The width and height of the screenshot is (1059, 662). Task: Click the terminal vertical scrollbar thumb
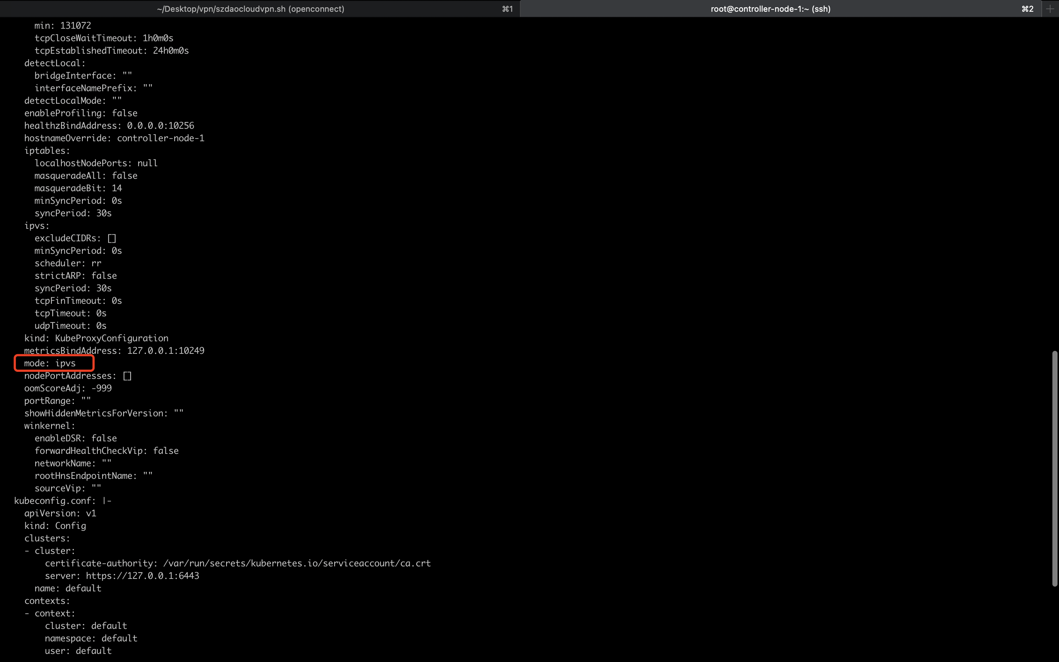click(1055, 468)
